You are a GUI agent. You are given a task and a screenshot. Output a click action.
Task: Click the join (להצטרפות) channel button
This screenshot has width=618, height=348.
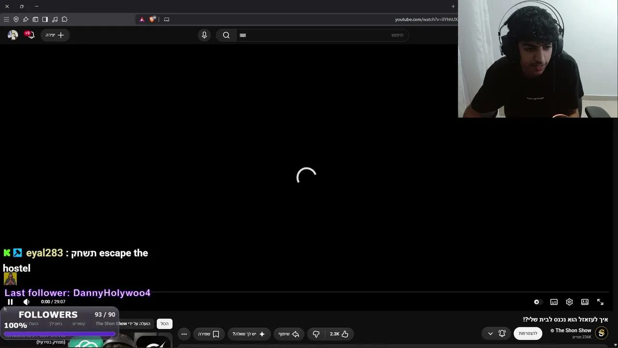528,333
